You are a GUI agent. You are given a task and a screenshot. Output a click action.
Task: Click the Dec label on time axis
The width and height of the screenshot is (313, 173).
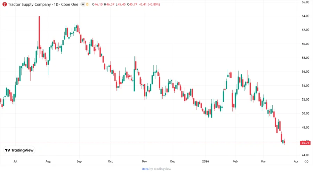pos(172,161)
